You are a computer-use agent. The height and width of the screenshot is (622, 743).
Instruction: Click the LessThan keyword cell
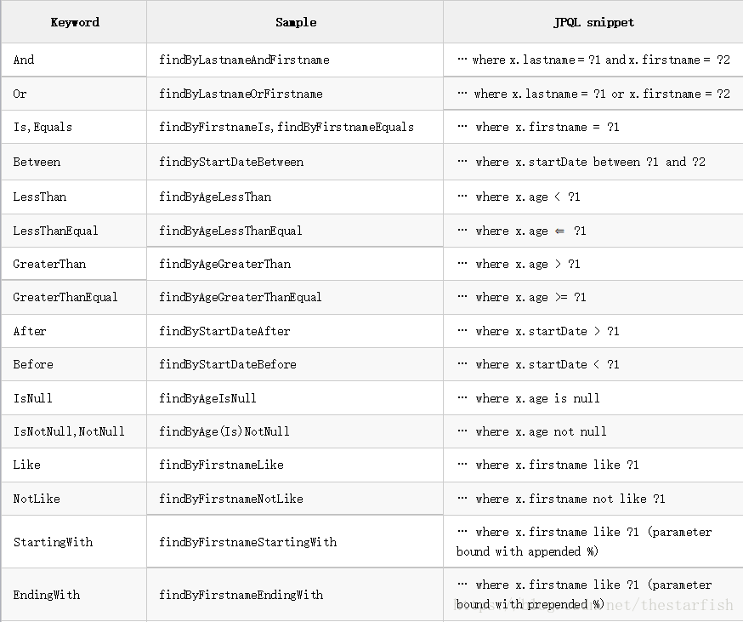[x=73, y=197]
